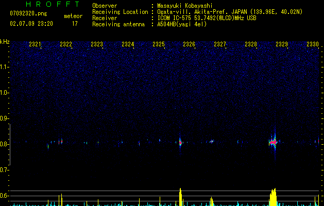Click the 0.8 kHz axis label

click(4, 144)
